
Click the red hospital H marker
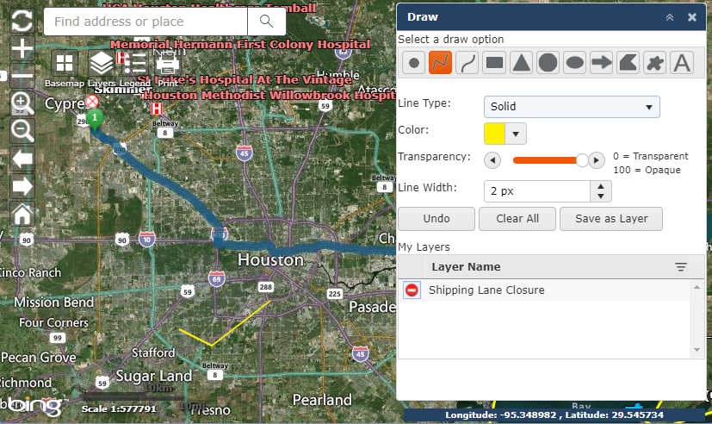click(157, 109)
